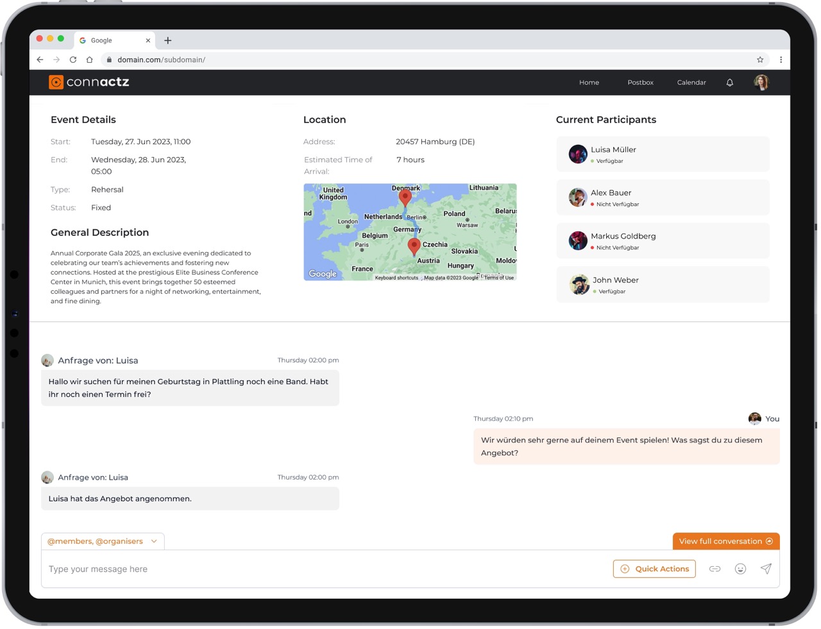Send the message with the paper plane icon
The width and height of the screenshot is (821, 629).
pyautogui.click(x=766, y=569)
